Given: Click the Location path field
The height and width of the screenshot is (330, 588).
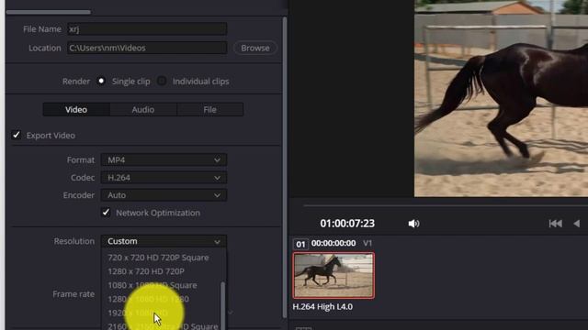Looking at the screenshot, I should pos(147,48).
